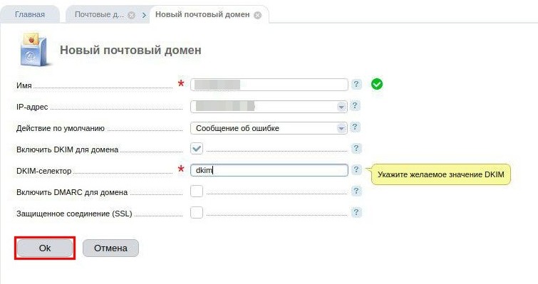Show help for DKIM-селектор field
The image size is (538, 284).
tap(356, 169)
